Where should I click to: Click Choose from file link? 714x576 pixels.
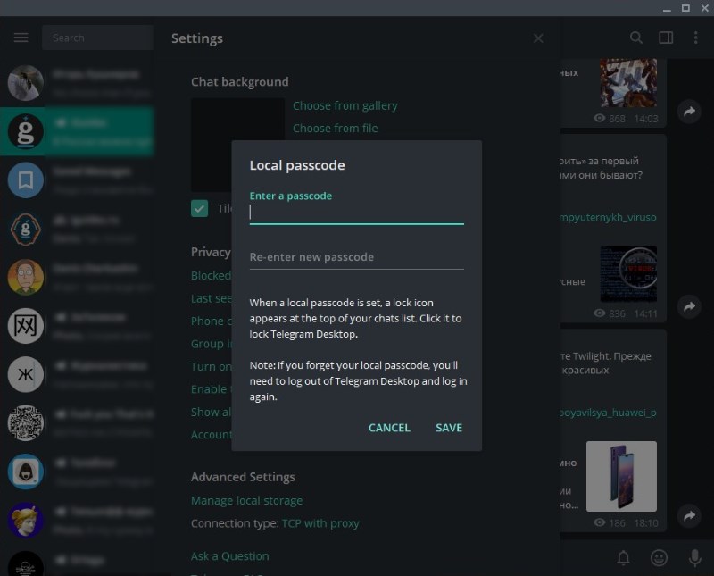point(335,128)
